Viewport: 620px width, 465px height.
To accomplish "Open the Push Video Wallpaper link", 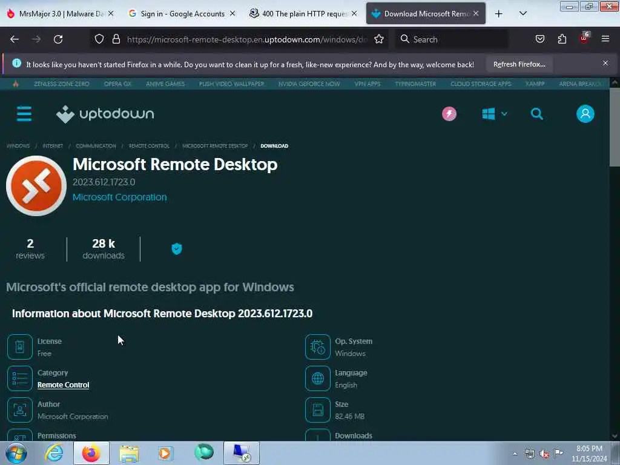I will [231, 84].
